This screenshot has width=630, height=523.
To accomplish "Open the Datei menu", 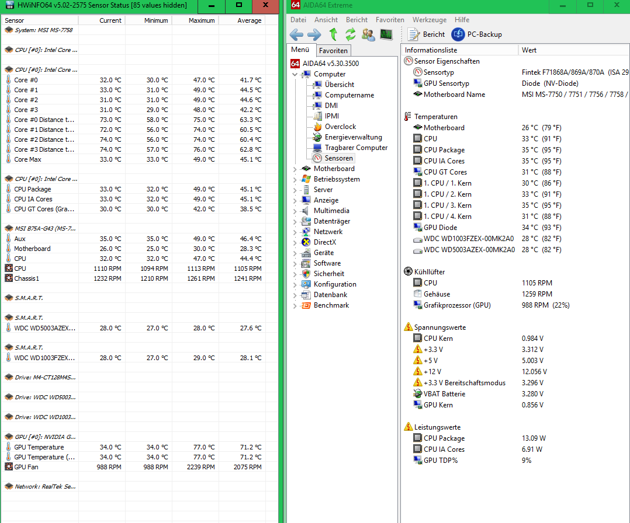I will (x=298, y=20).
